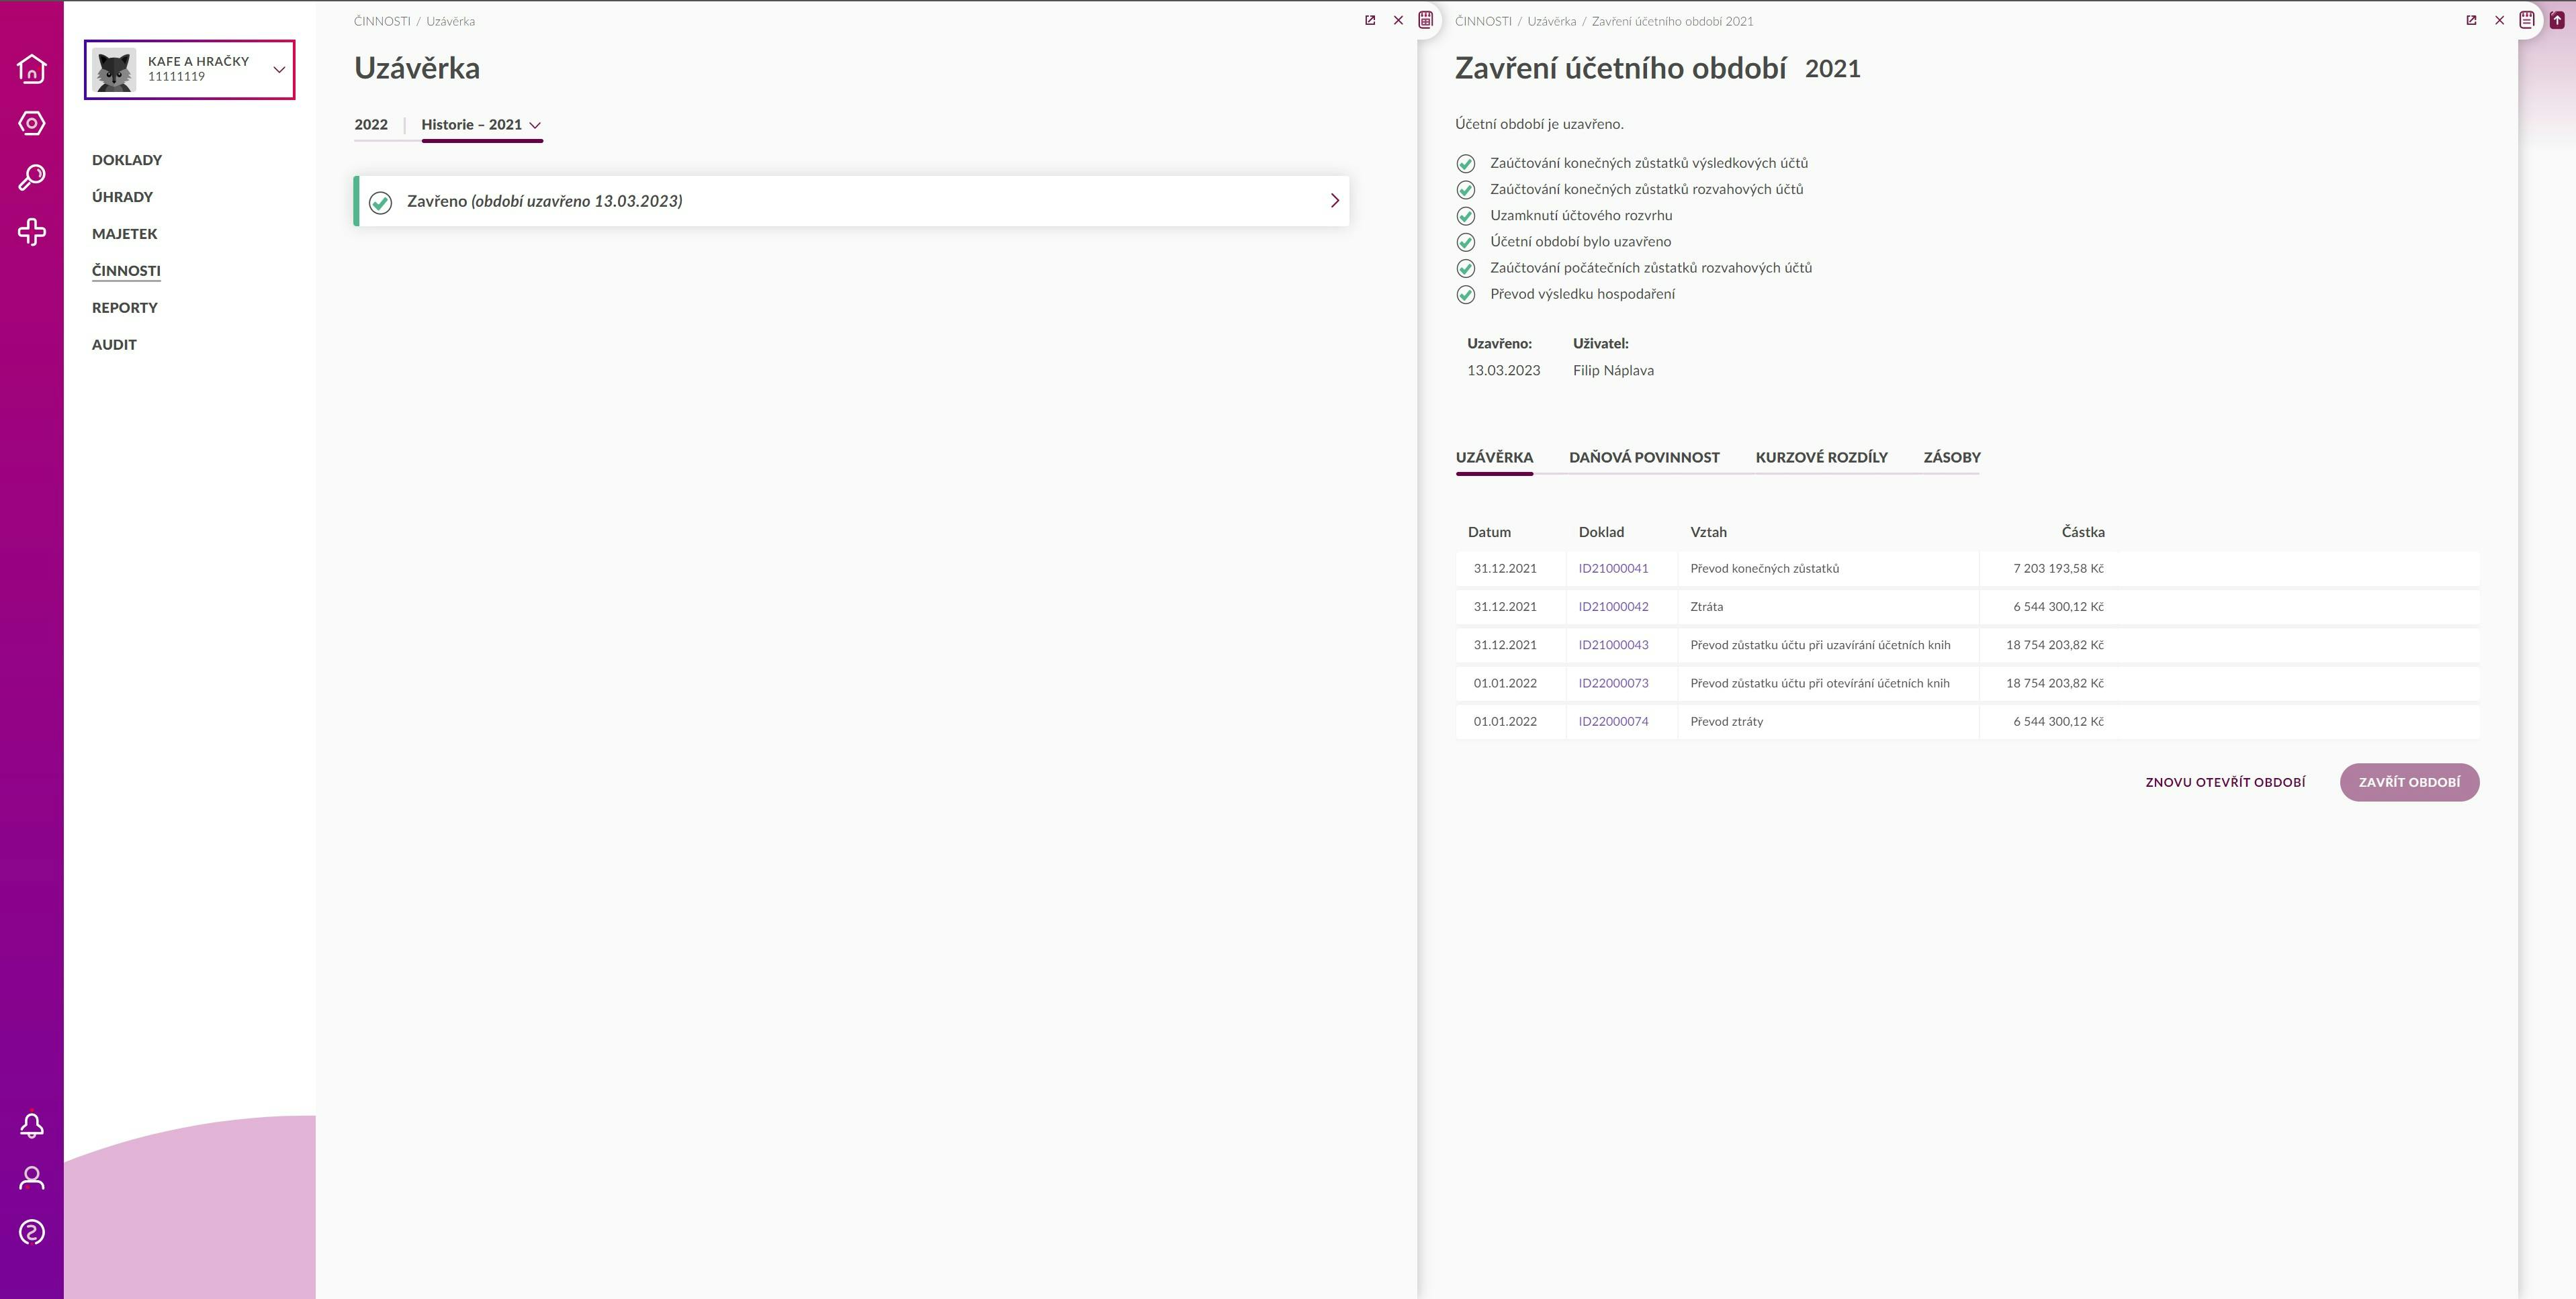Select the UZÁVĚRKA tab
2576x1299 pixels.
click(x=1494, y=458)
